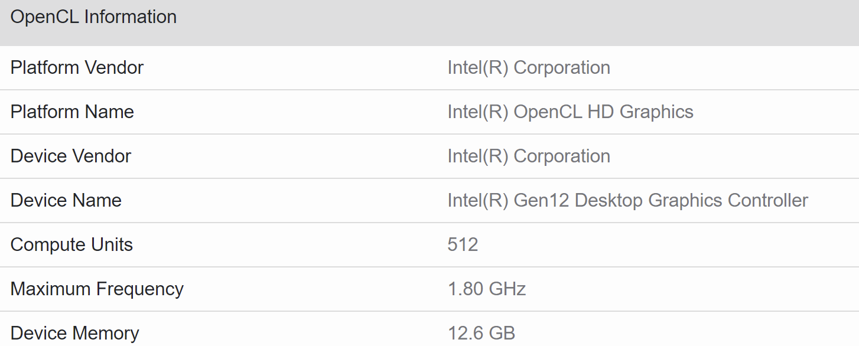859x346 pixels.
Task: Click the Device Name row label
Action: (66, 201)
